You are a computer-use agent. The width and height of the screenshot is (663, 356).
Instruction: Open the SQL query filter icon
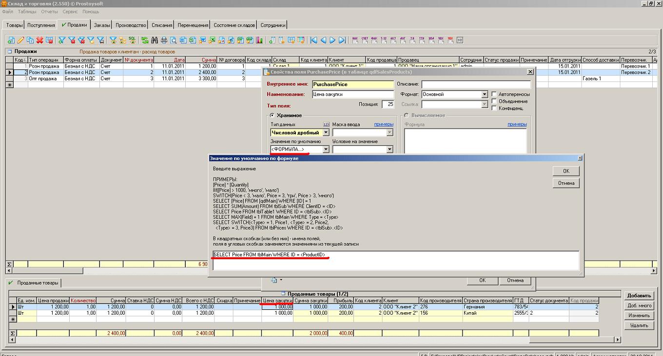[x=132, y=40]
